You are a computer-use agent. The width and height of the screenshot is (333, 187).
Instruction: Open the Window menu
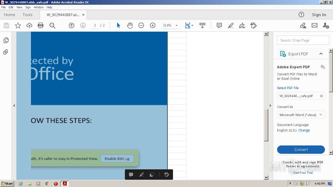point(39,7)
